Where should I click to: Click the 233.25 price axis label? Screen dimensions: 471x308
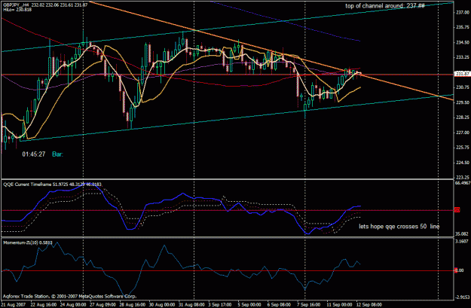(463, 57)
